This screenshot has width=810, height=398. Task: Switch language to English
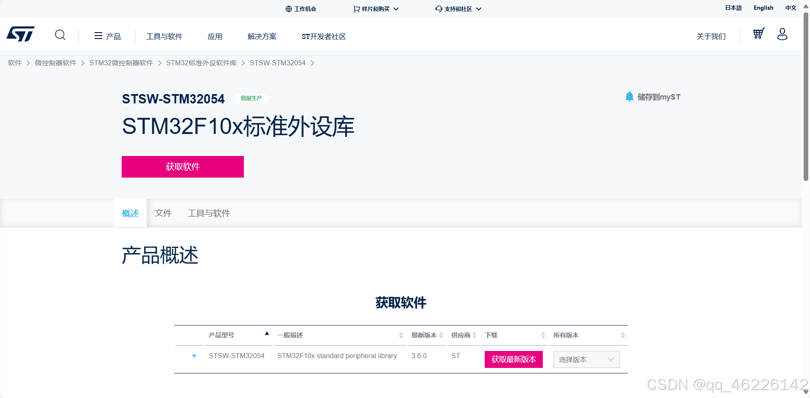click(763, 8)
